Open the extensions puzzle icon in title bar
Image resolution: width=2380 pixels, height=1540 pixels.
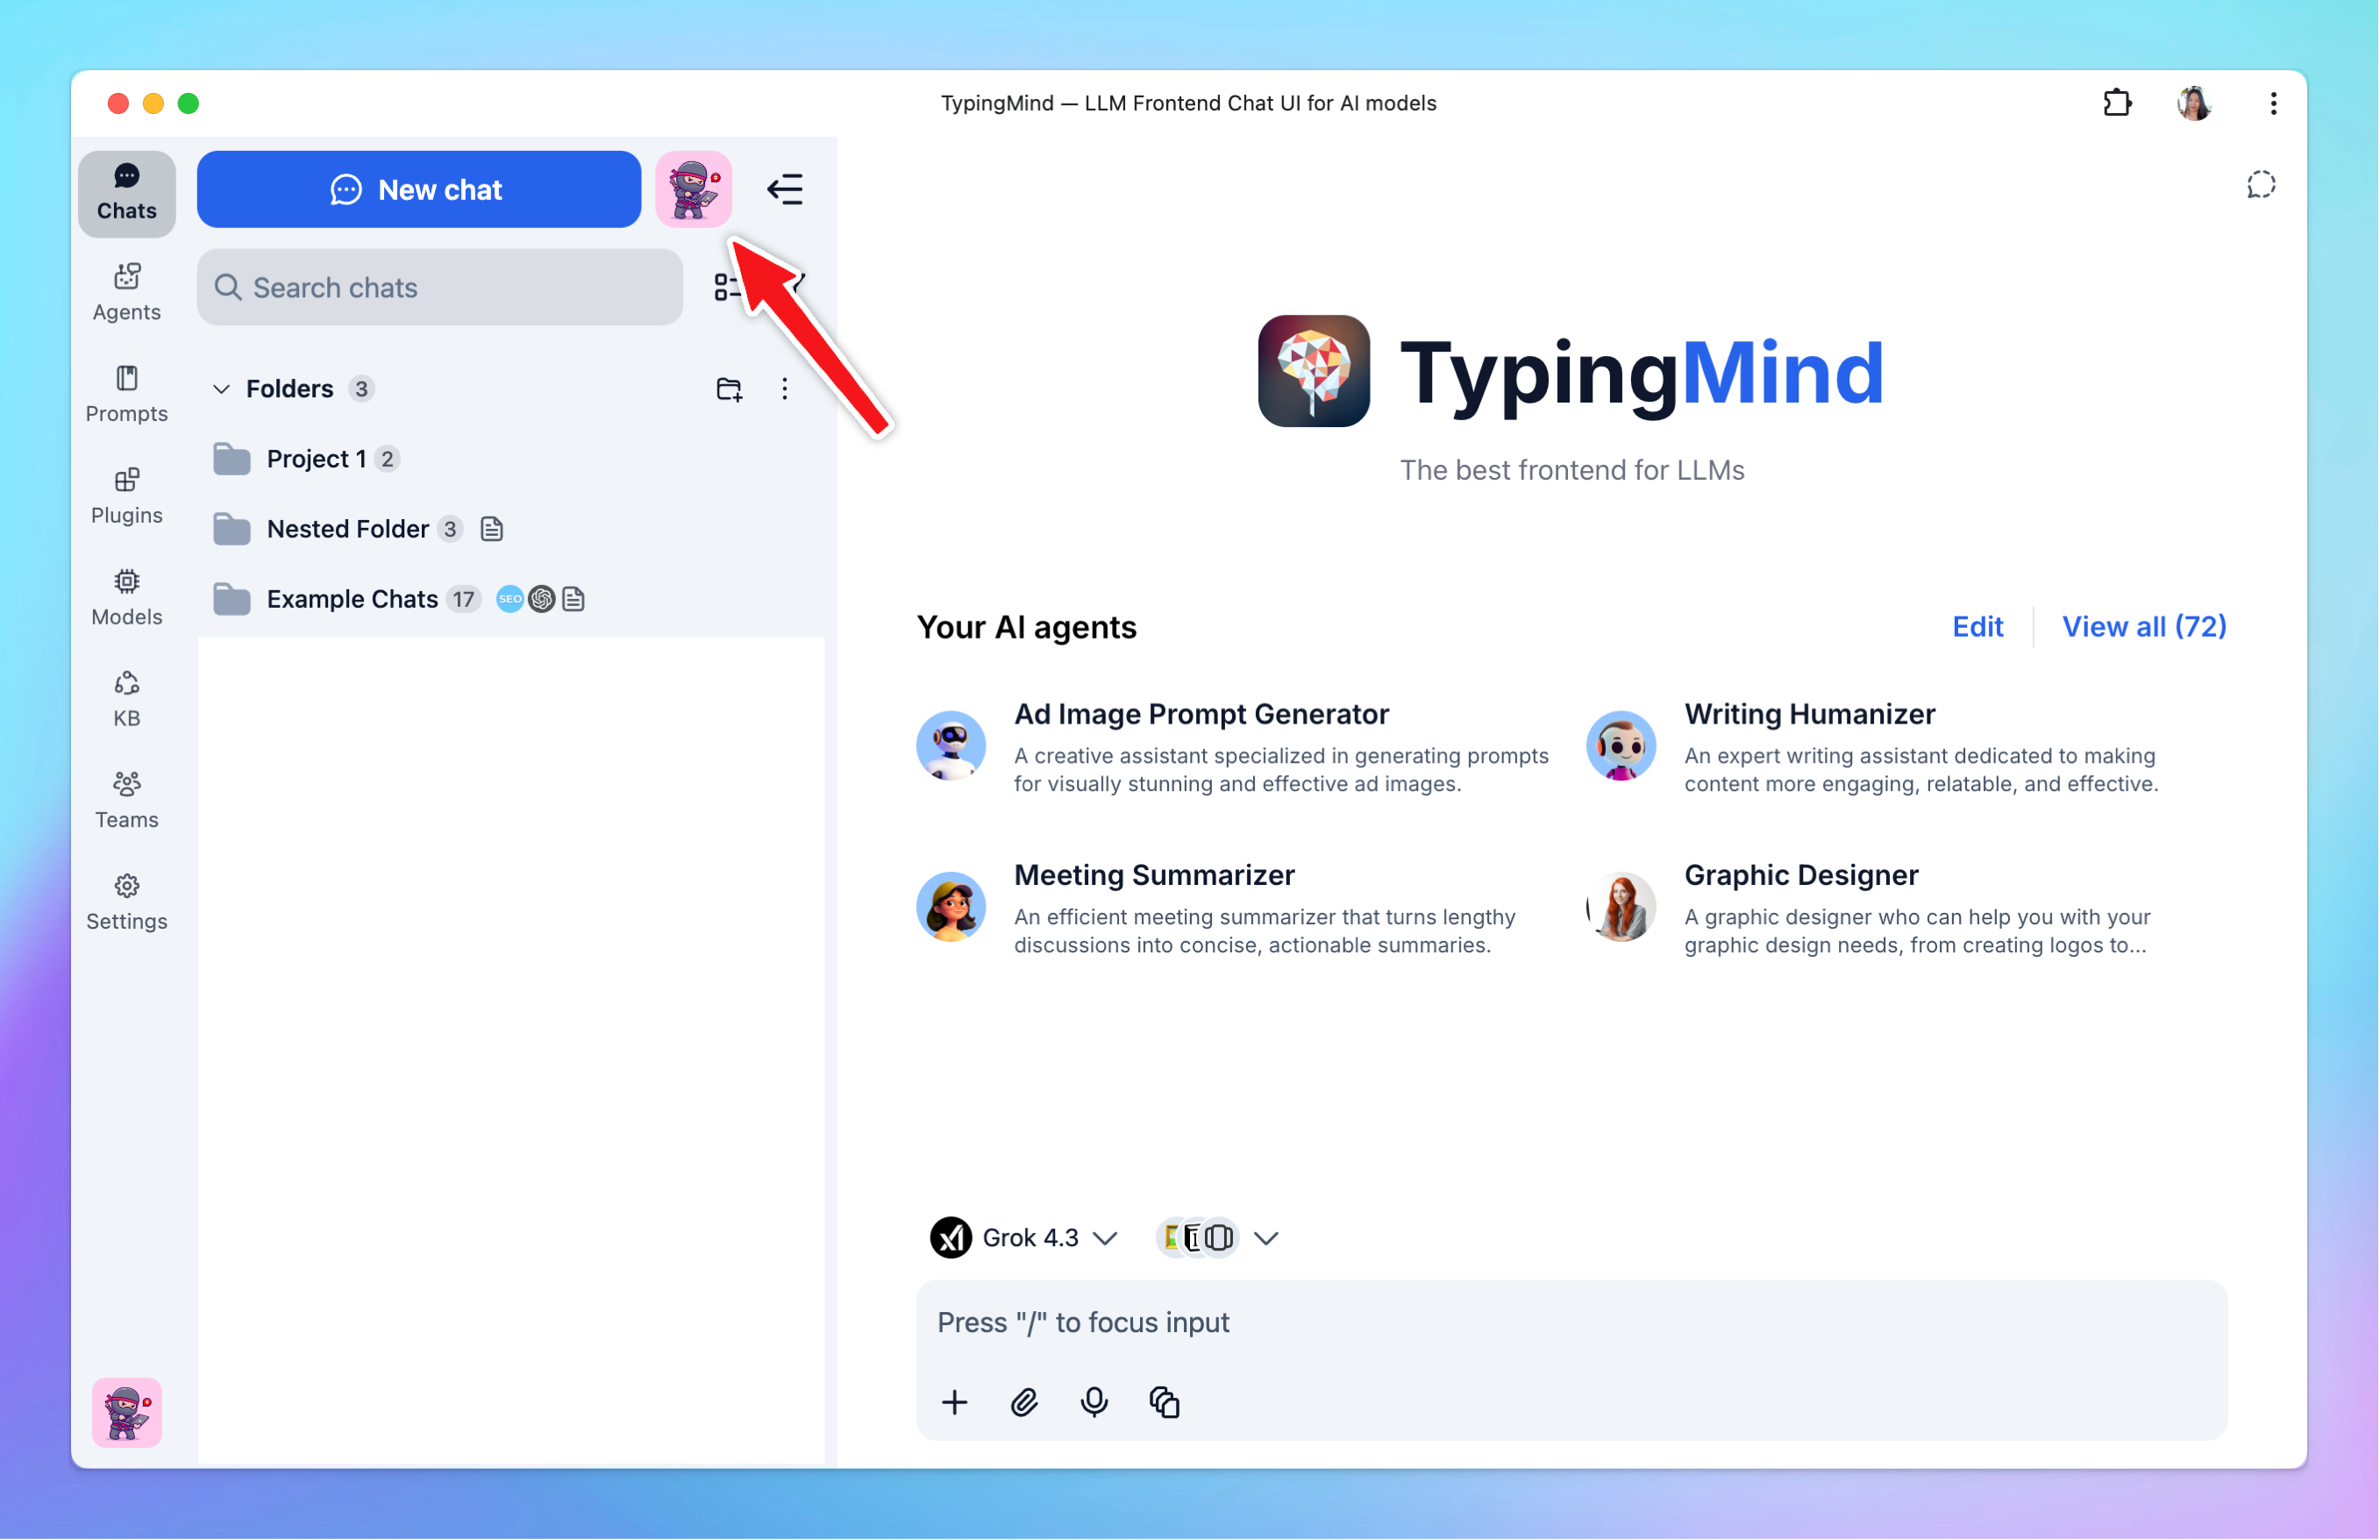click(2117, 103)
